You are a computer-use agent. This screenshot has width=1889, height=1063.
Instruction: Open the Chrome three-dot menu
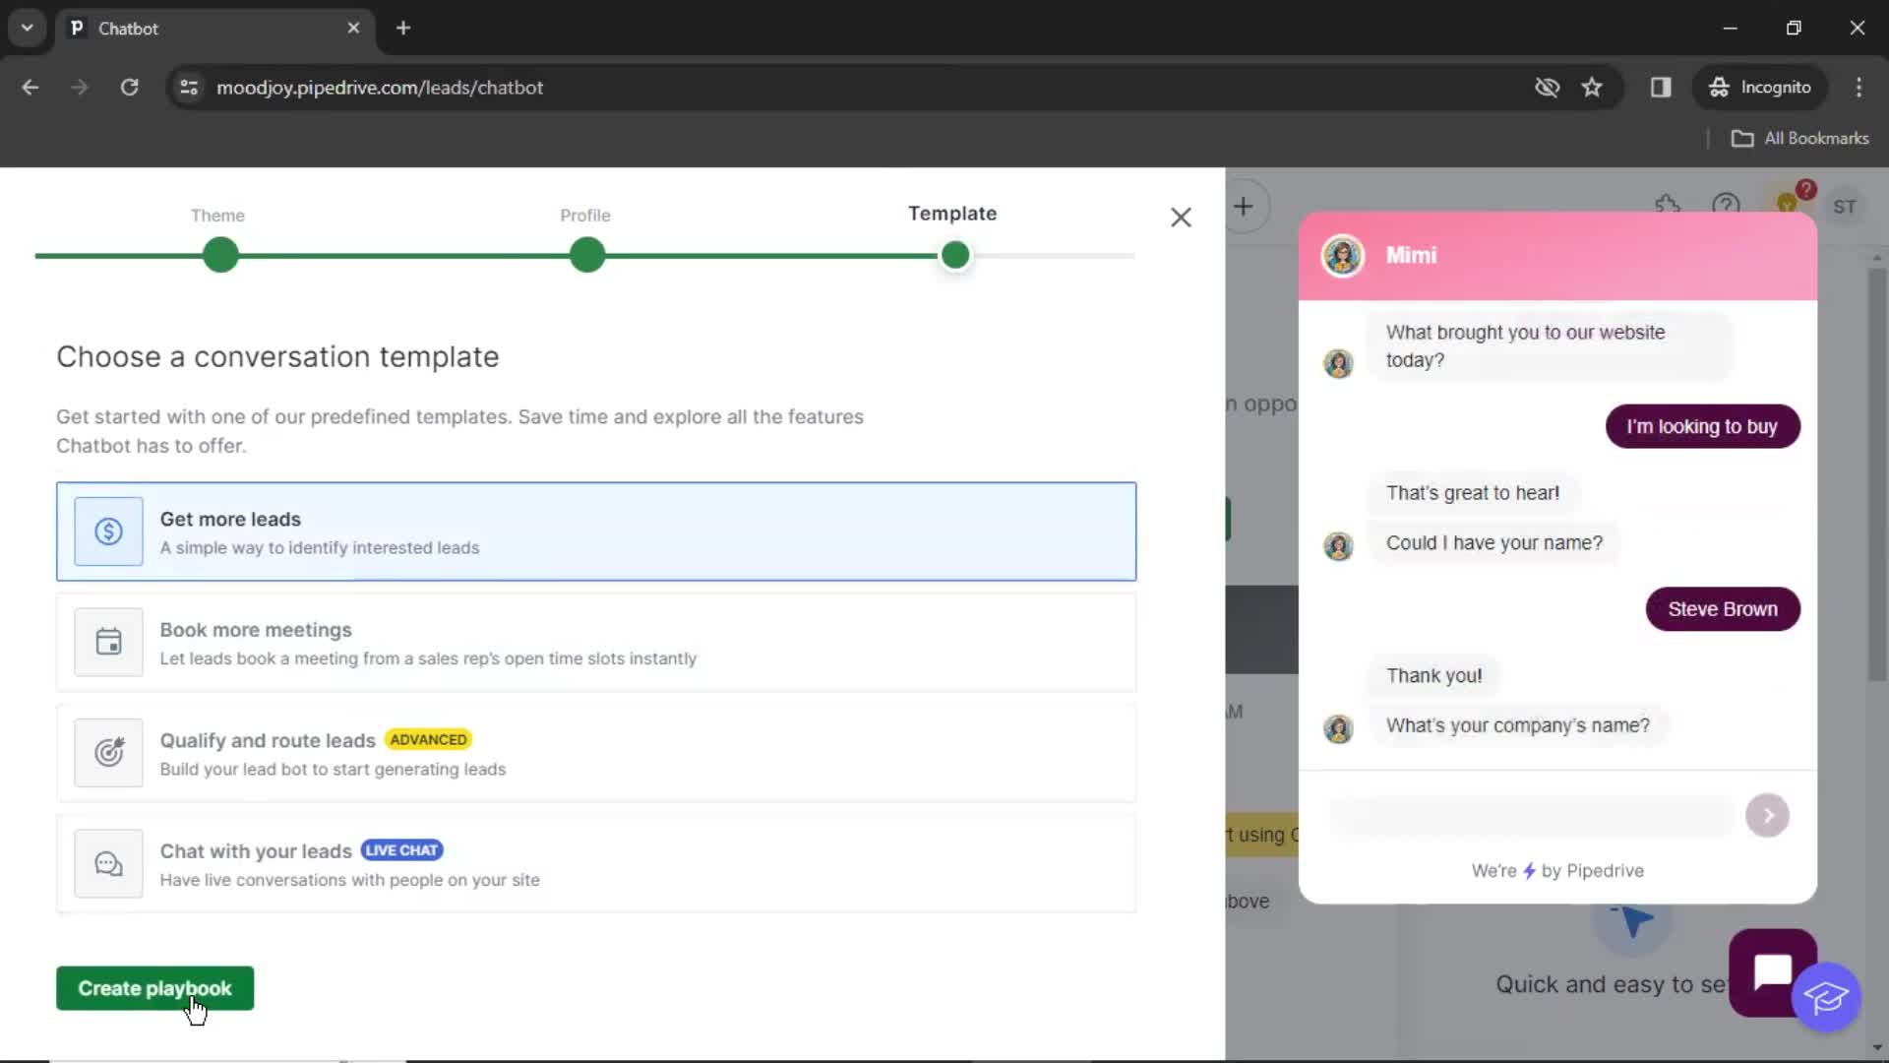pos(1859,88)
